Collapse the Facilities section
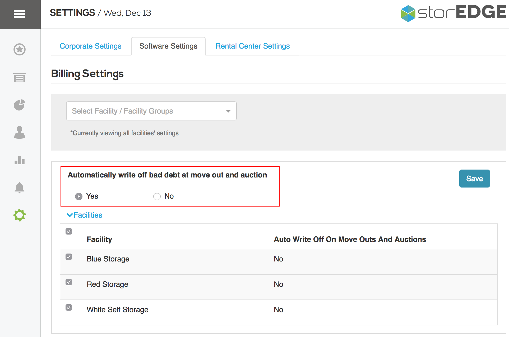This screenshot has height=337, width=509. [x=85, y=215]
